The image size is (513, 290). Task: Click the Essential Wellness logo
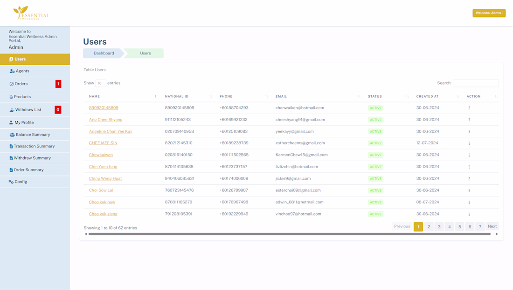[x=31, y=13]
